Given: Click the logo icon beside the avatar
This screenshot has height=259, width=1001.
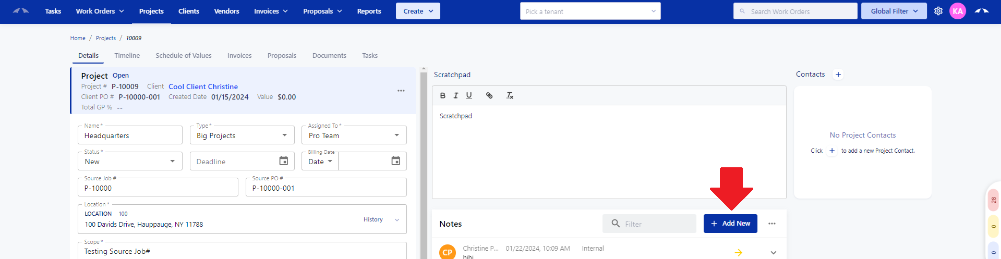Looking at the screenshot, I should coord(982,11).
